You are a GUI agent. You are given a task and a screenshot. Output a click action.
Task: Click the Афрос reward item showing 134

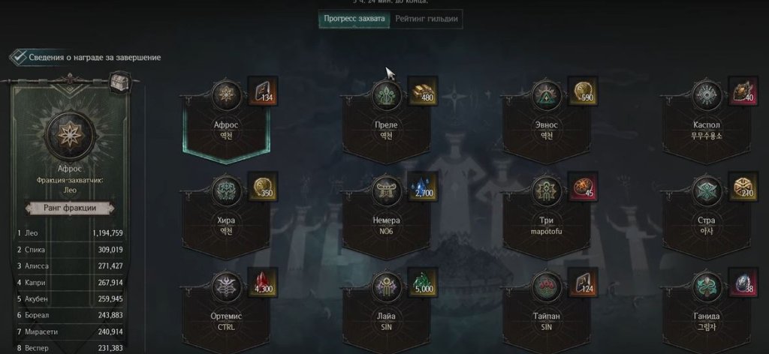pos(264,91)
